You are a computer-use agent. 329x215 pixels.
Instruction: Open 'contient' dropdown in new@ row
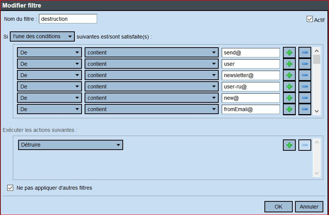tap(151, 98)
